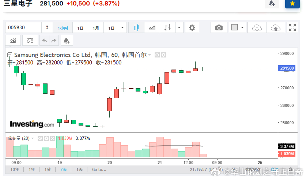Click the 12:00 time axis label
Image resolution: width=306 pixels, height=179 pixels.
coord(188,163)
